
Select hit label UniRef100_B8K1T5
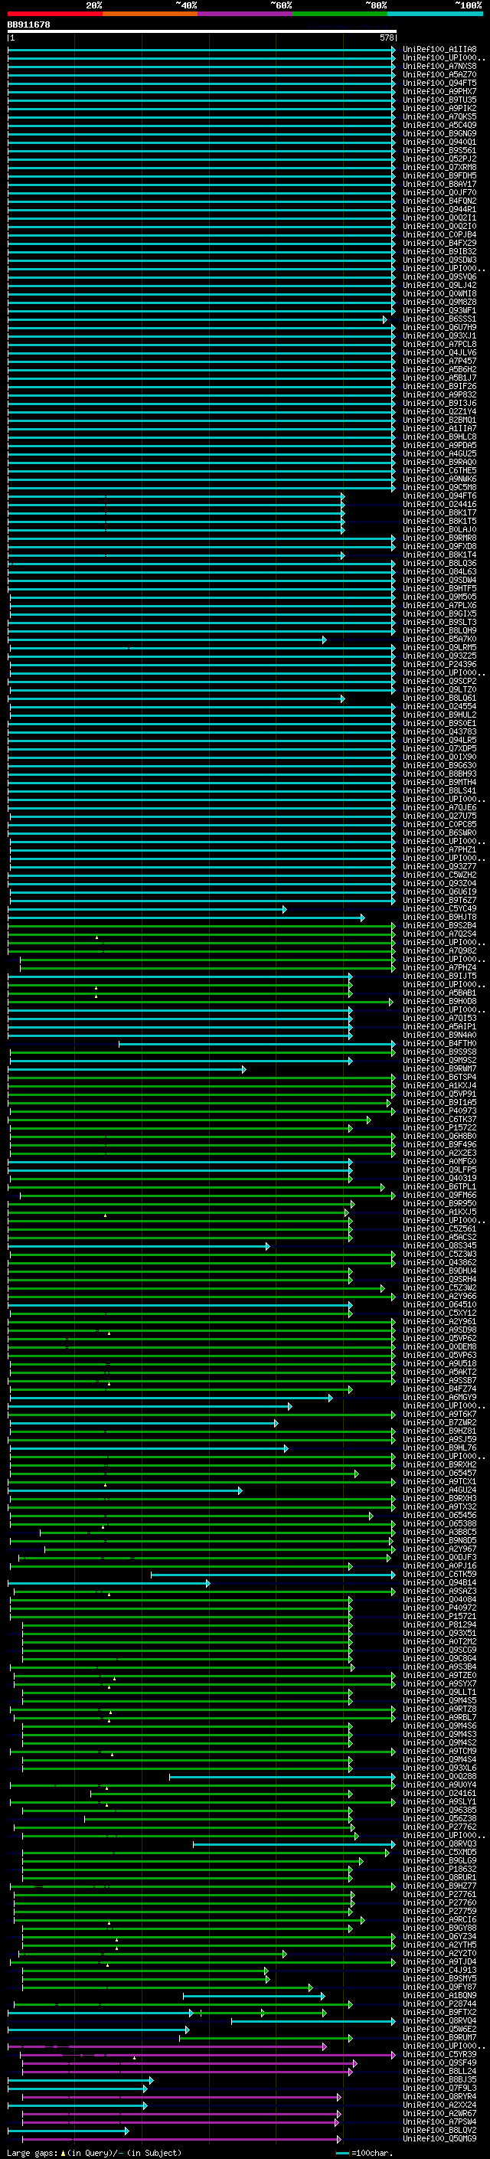click(439, 522)
